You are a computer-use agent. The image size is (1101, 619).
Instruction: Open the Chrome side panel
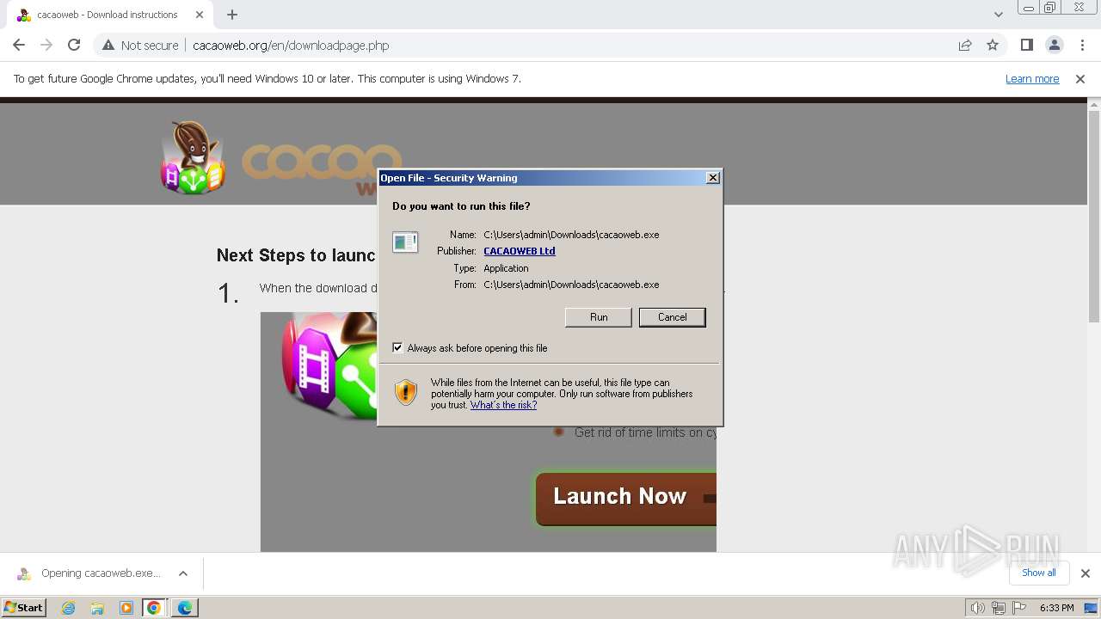(1026, 45)
